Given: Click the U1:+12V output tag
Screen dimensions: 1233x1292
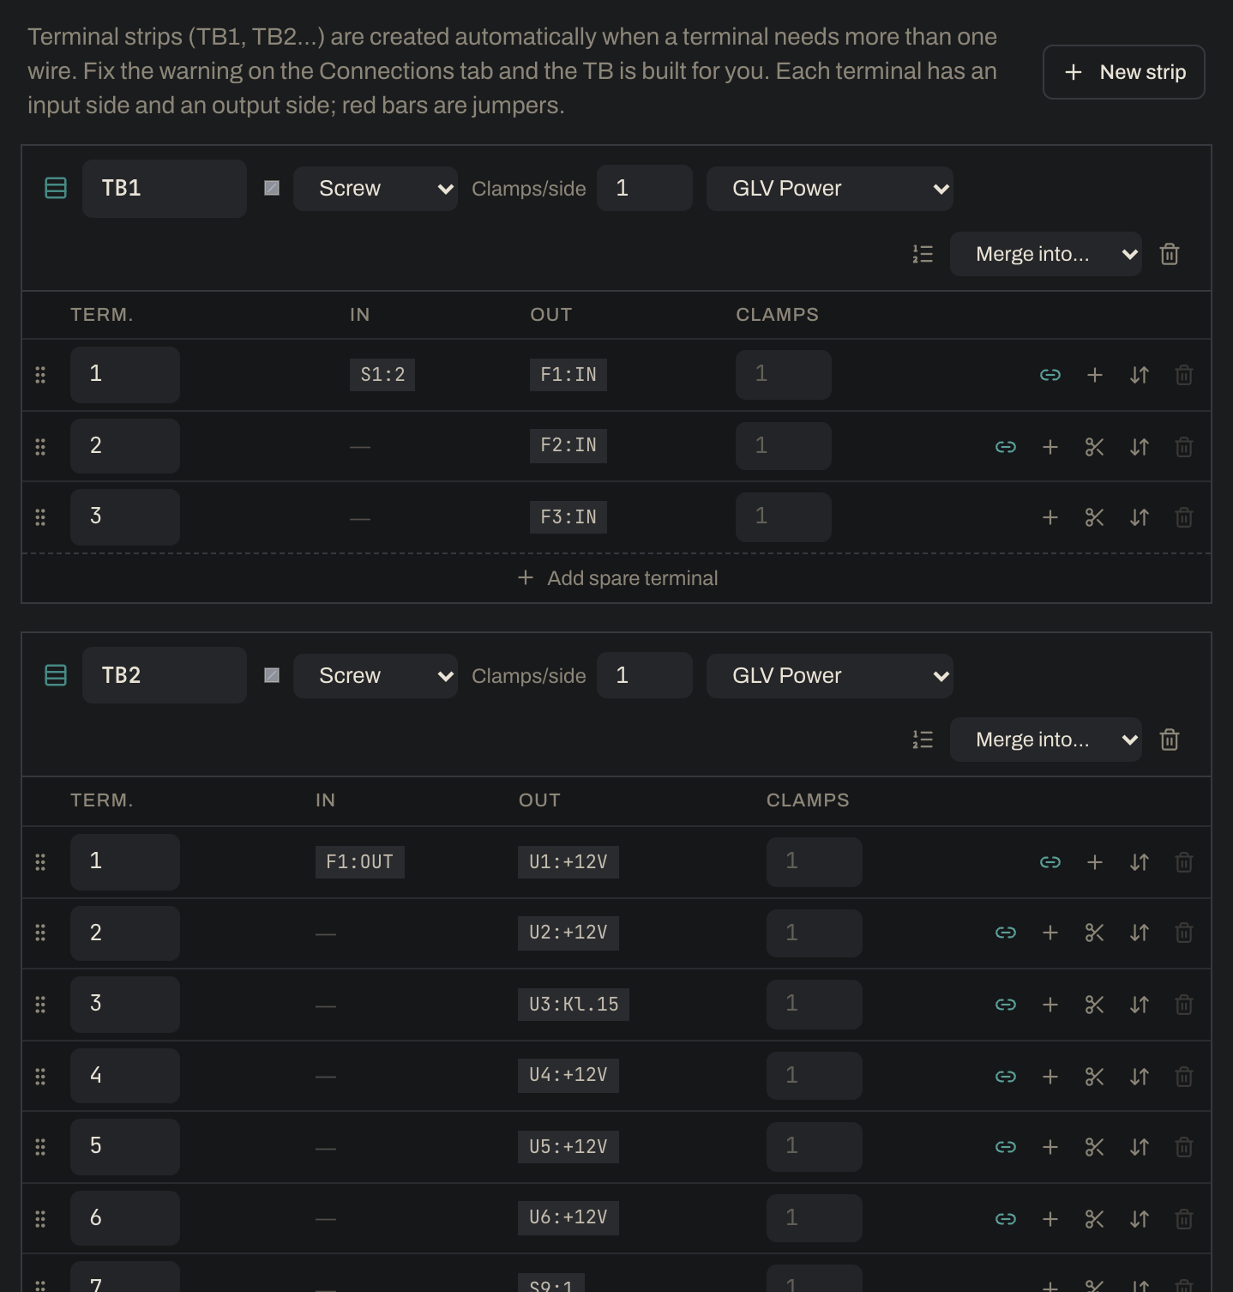Looking at the screenshot, I should pos(568,862).
